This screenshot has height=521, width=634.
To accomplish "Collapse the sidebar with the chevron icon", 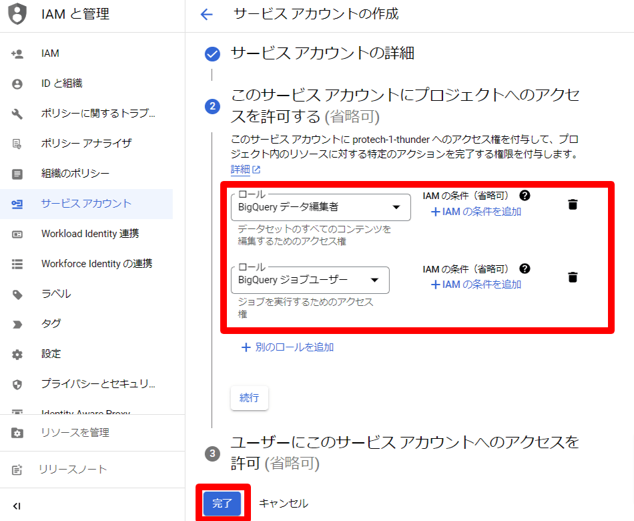I will pos(17,506).
